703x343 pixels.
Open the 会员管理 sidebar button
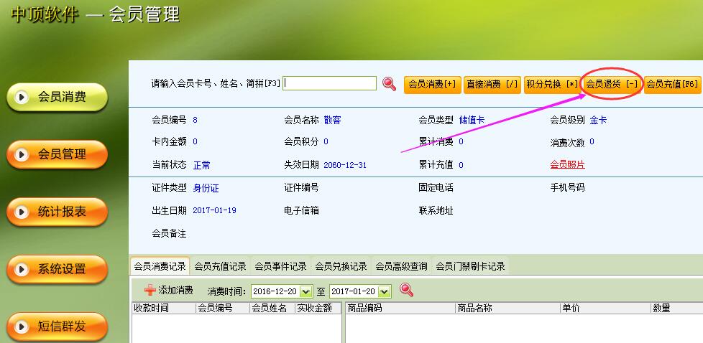(x=57, y=154)
